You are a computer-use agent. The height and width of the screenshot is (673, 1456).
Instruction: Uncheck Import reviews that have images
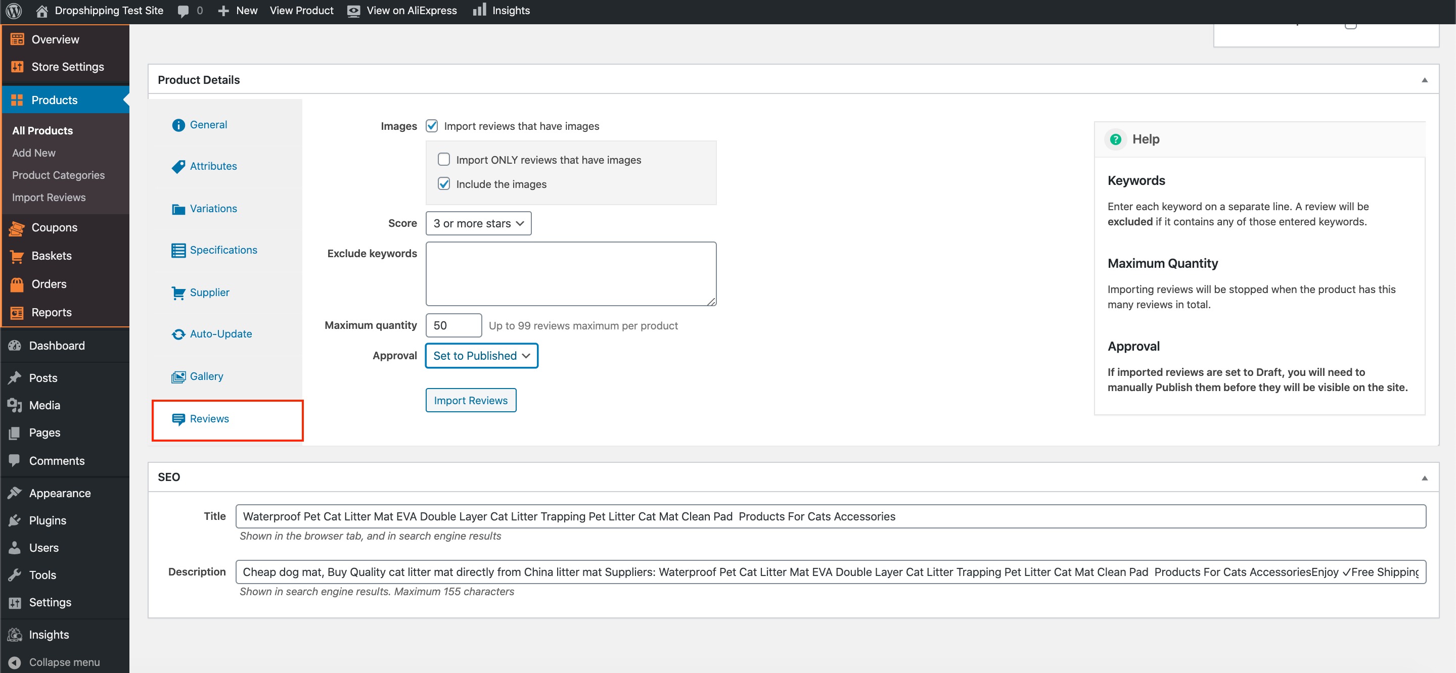[432, 125]
